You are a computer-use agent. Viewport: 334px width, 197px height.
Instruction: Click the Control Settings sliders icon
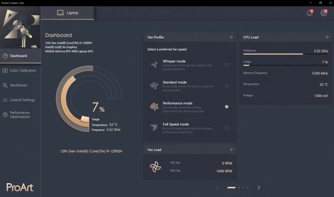tap(5, 100)
